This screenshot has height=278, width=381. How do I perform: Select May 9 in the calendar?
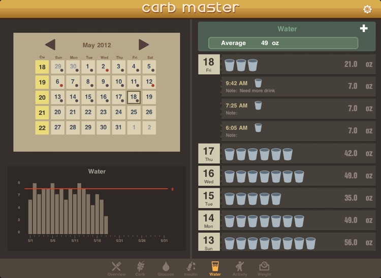point(103,82)
